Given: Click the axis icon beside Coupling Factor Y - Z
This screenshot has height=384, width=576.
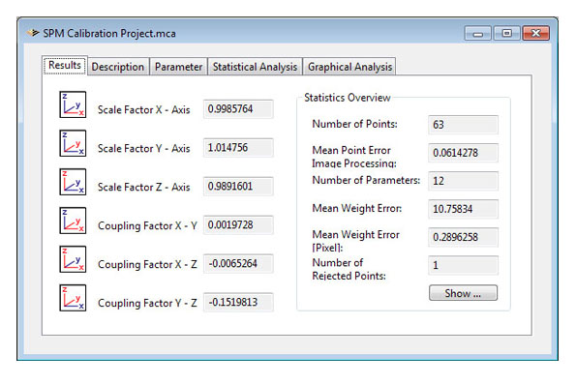Looking at the screenshot, I should (73, 298).
